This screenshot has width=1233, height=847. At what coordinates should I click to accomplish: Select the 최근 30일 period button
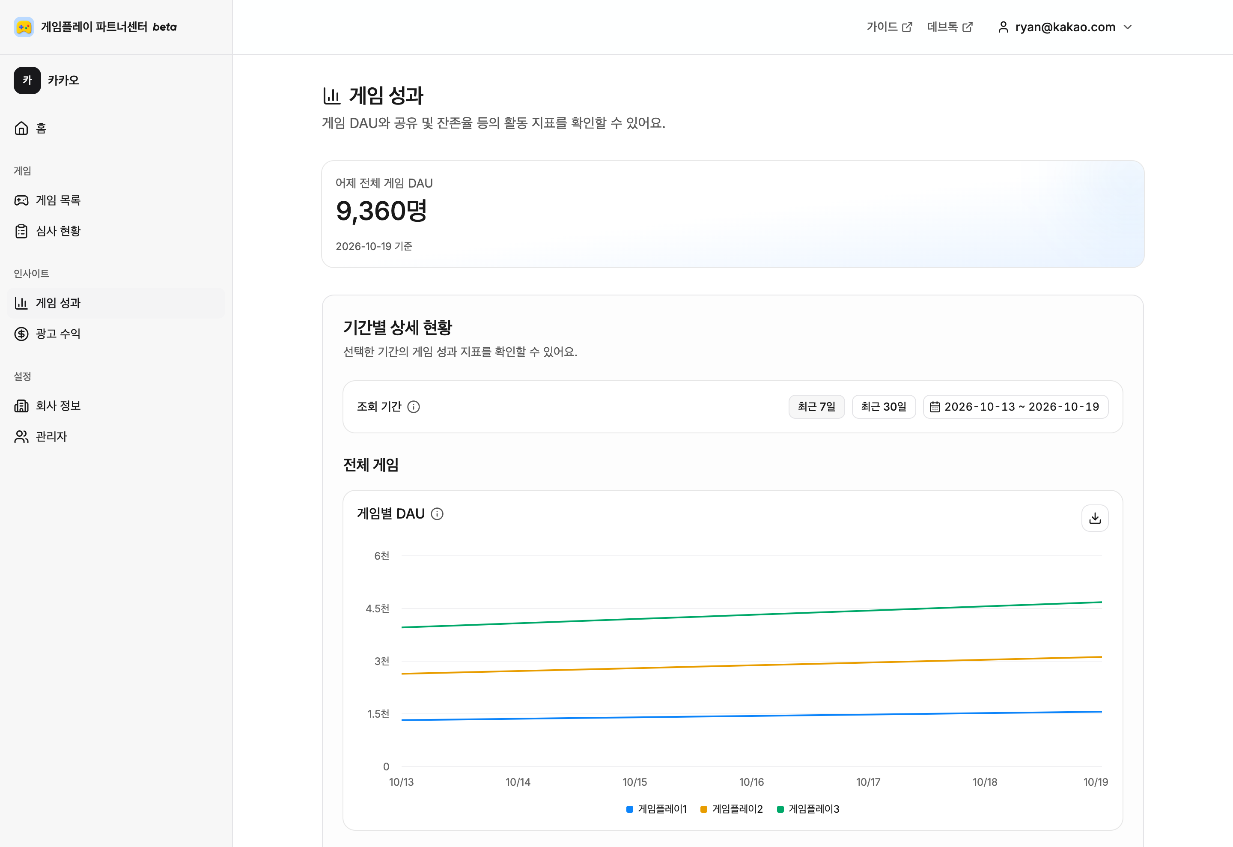coord(884,407)
